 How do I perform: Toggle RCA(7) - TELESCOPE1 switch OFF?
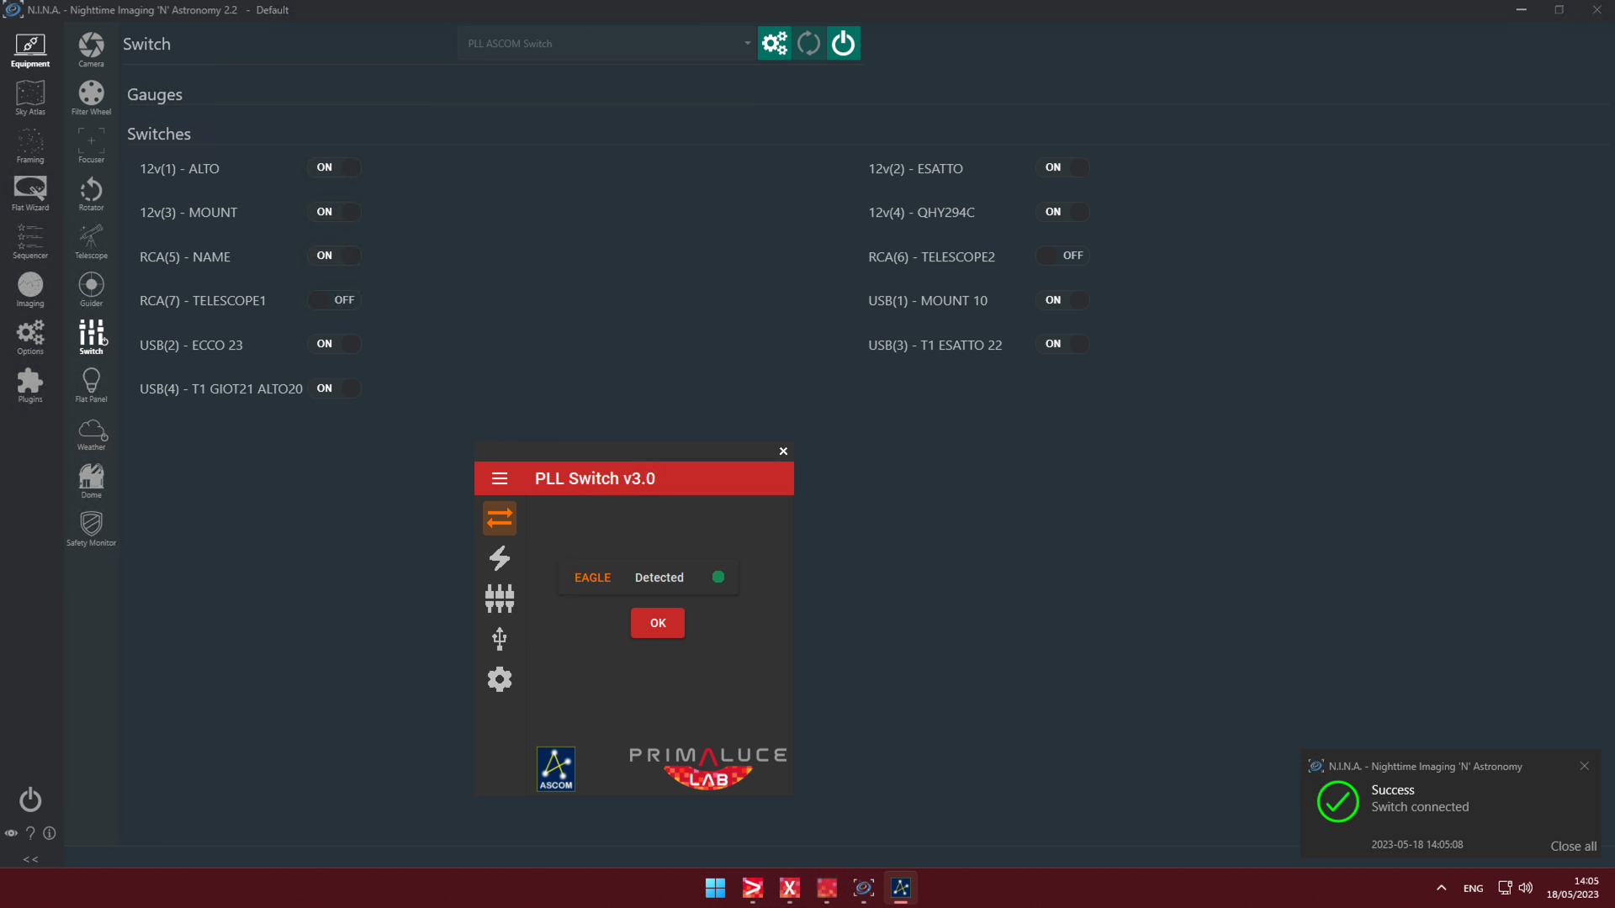[333, 299]
